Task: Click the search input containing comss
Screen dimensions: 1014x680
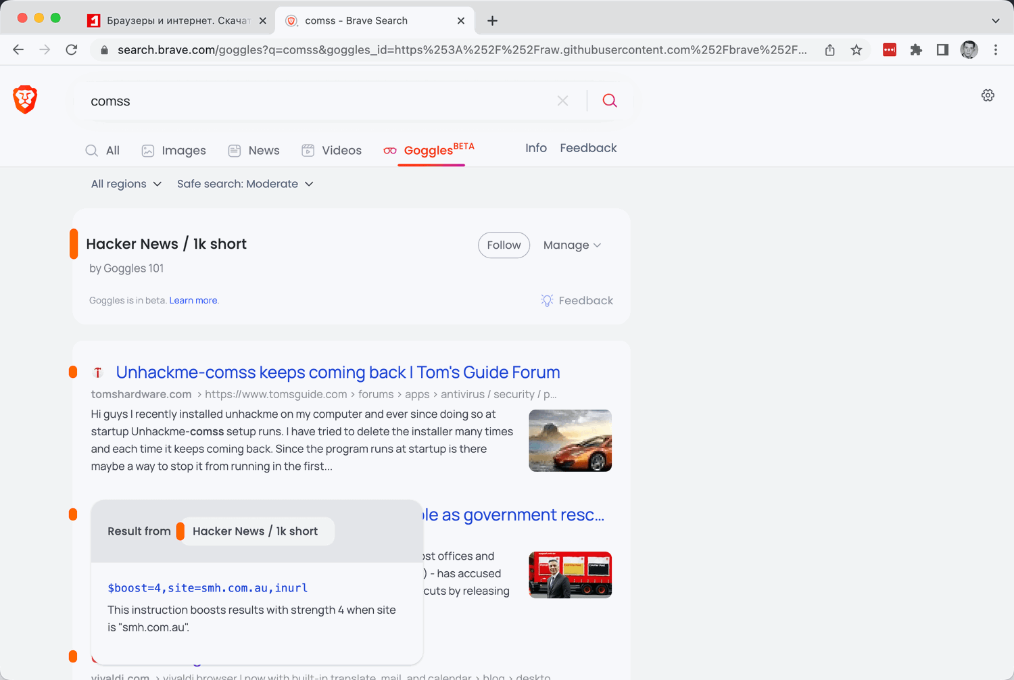Action: 318,101
